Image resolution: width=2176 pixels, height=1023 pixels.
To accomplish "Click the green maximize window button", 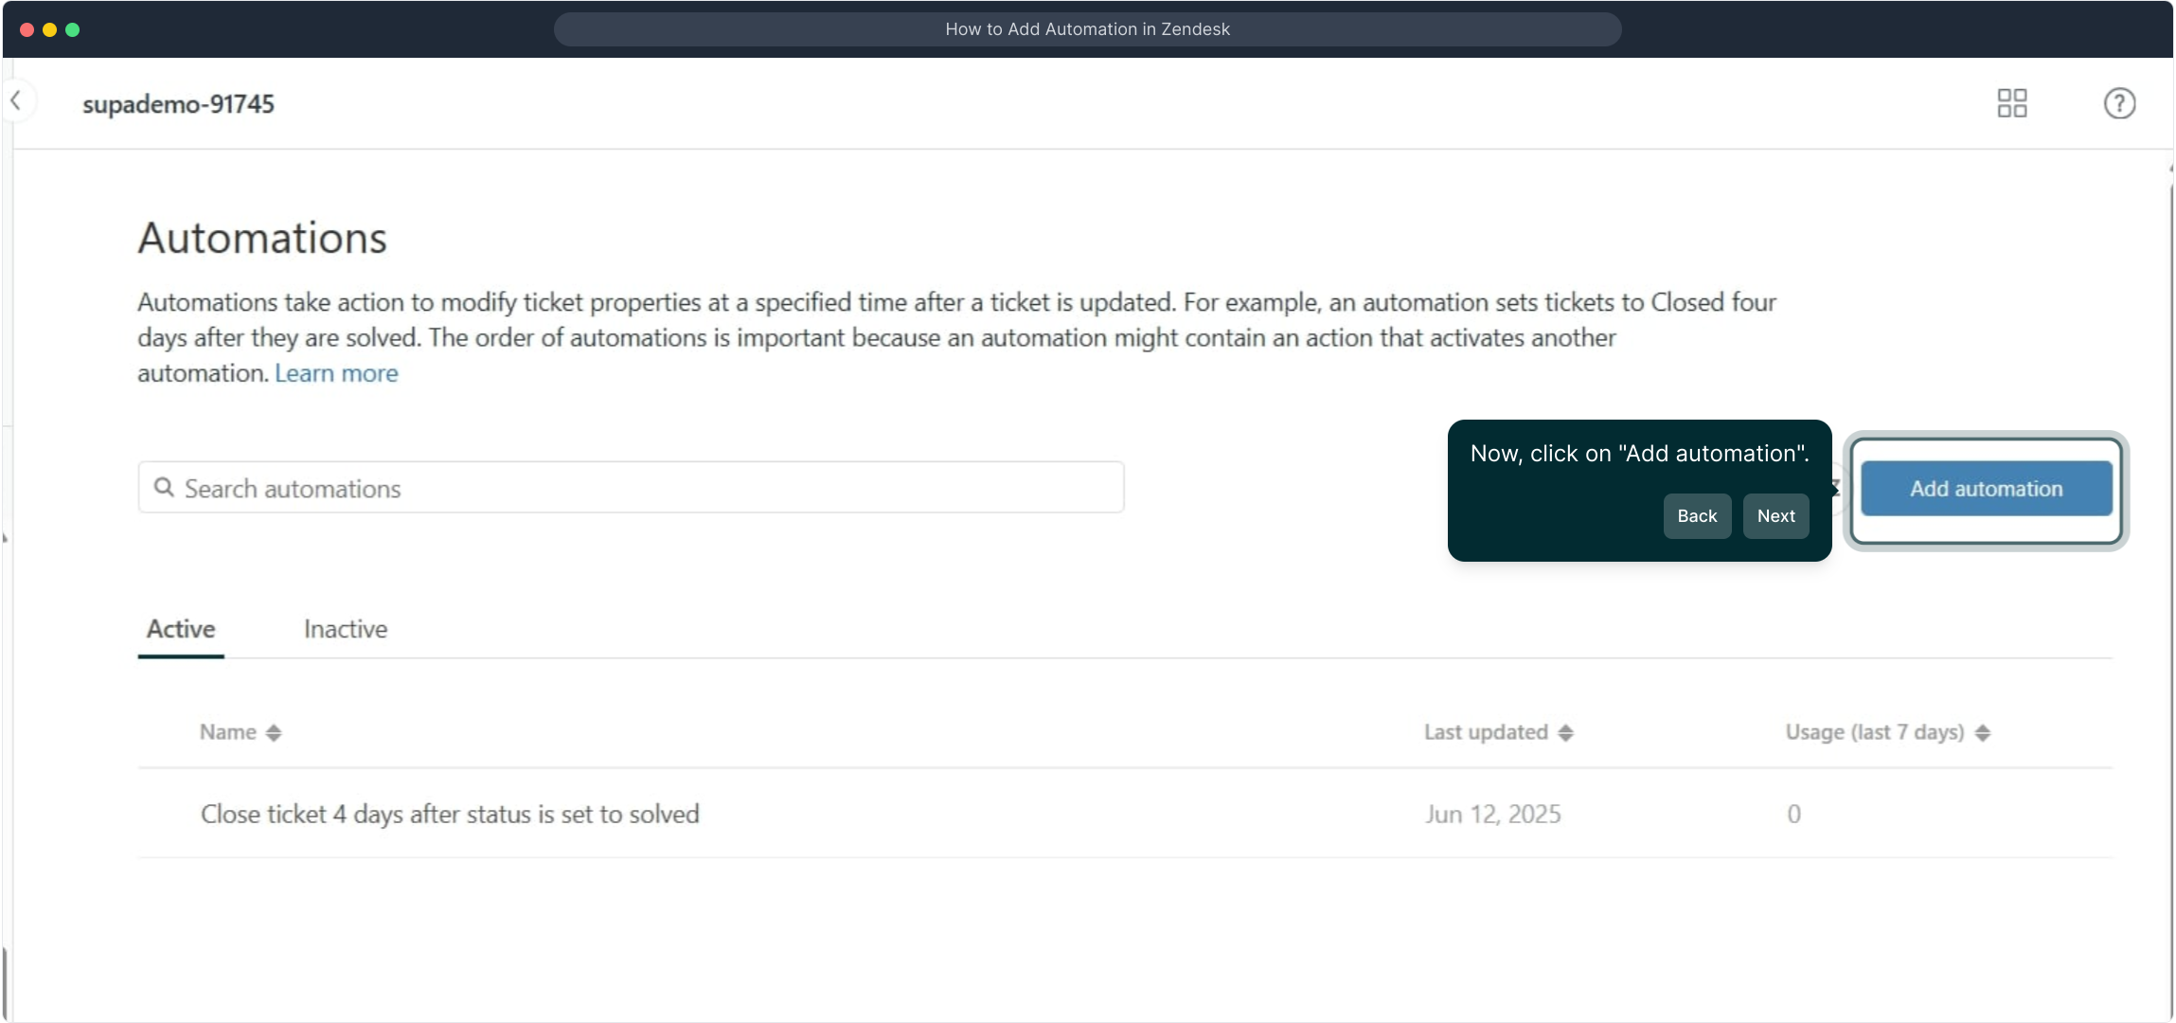I will coord(73,29).
